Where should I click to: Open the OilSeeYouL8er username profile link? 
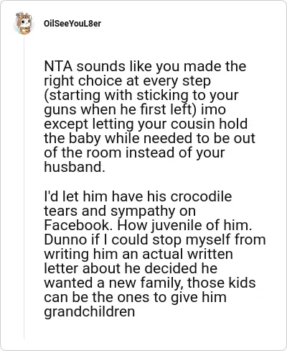click(72, 24)
